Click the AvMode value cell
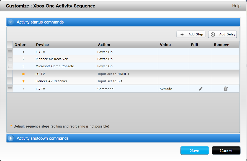This screenshot has width=247, height=161. click(x=166, y=89)
